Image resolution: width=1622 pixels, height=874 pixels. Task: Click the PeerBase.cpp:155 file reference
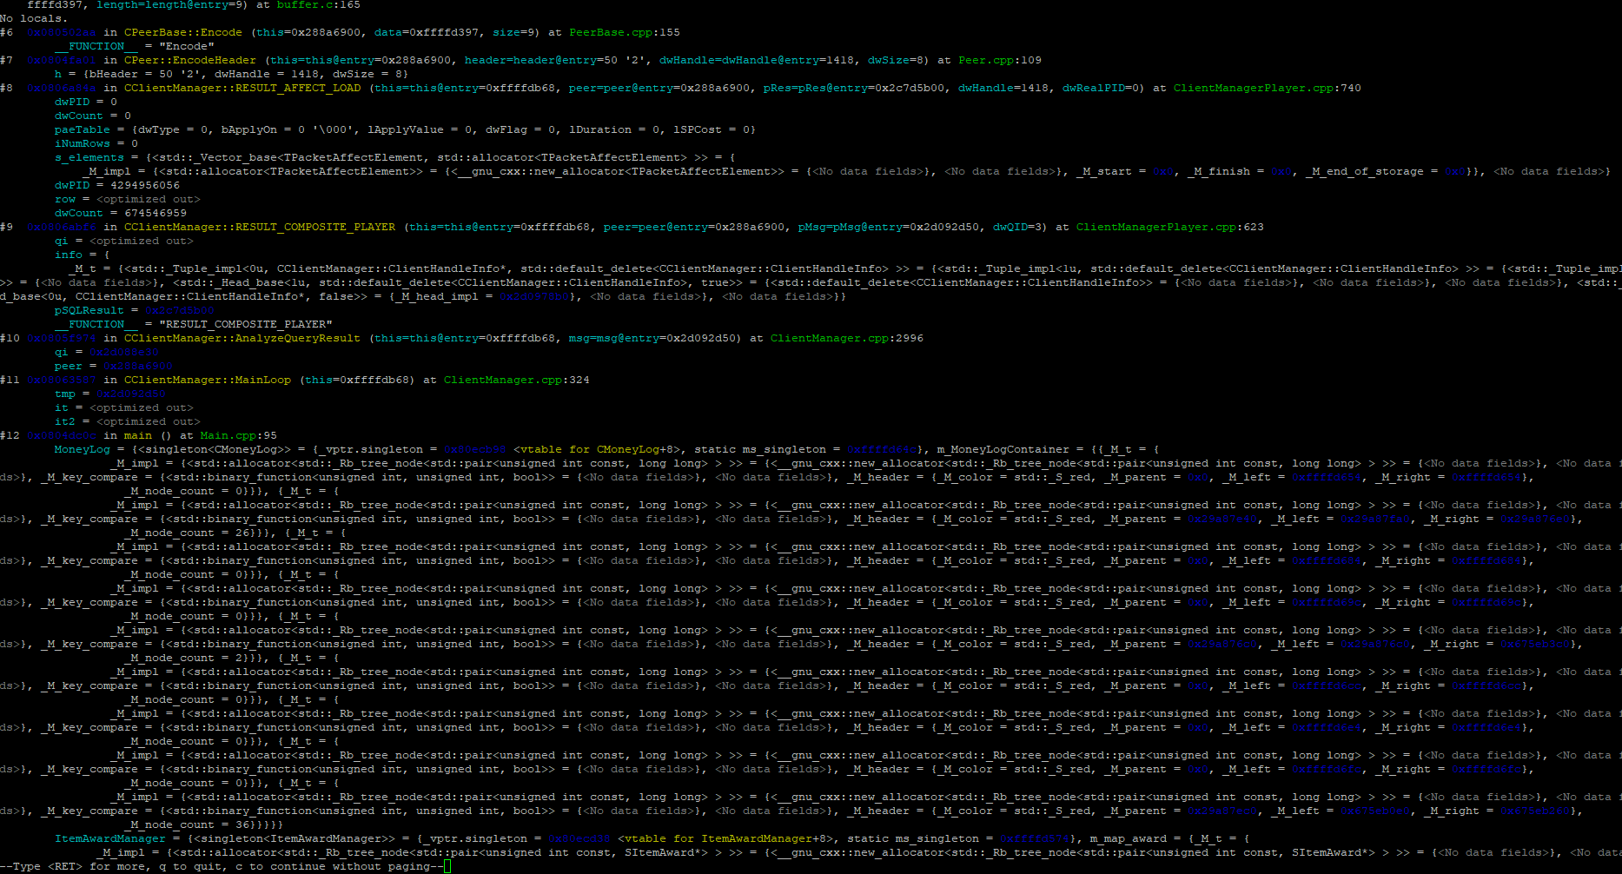click(x=625, y=32)
